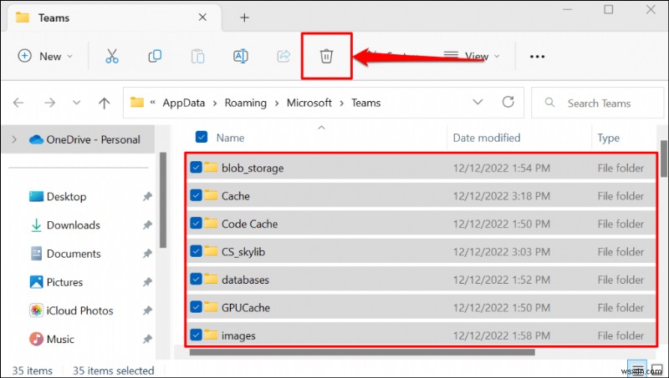The image size is (669, 378).
Task: Click the horizontal scrollbar under the file list
Action: coord(362,352)
